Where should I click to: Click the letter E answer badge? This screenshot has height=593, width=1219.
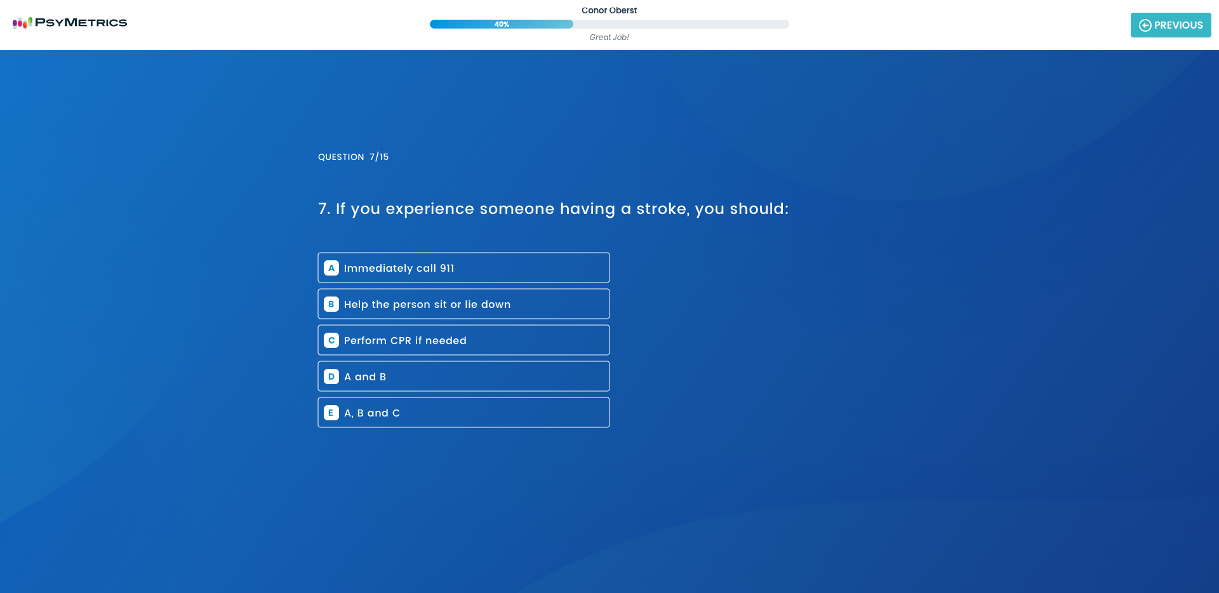click(x=331, y=413)
